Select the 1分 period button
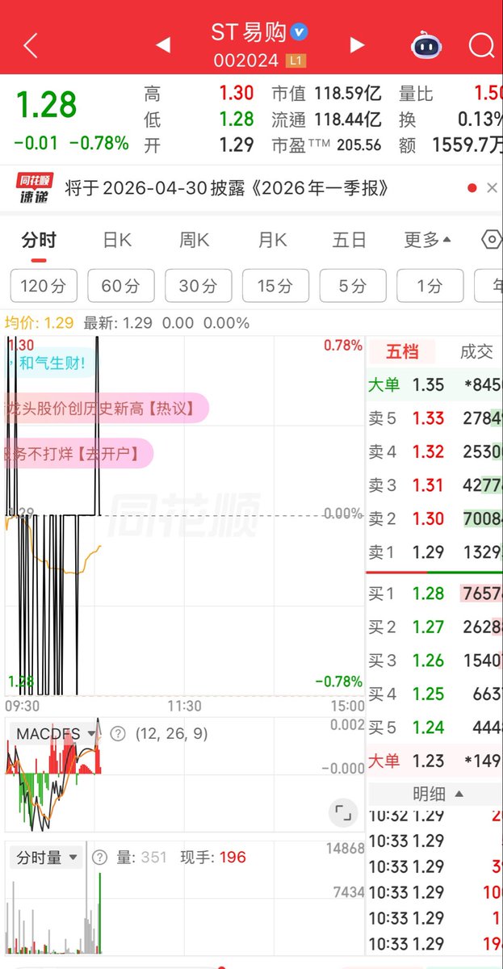The image size is (503, 969). [430, 286]
